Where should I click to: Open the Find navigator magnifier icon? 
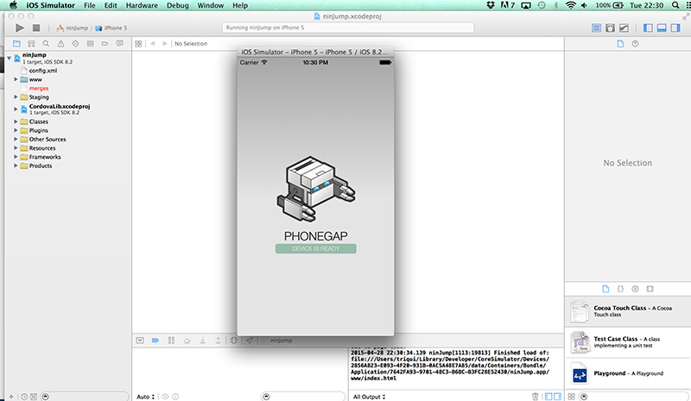[x=46, y=44]
